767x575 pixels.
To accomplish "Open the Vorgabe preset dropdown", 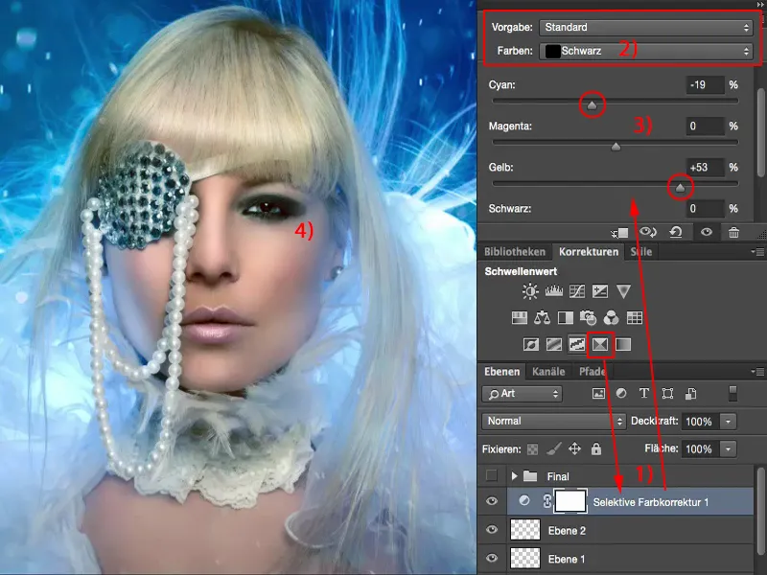I will (645, 28).
